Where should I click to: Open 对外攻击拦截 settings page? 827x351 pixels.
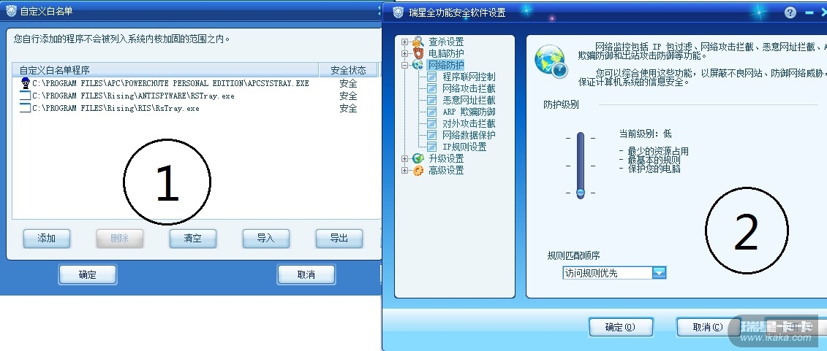tap(469, 123)
